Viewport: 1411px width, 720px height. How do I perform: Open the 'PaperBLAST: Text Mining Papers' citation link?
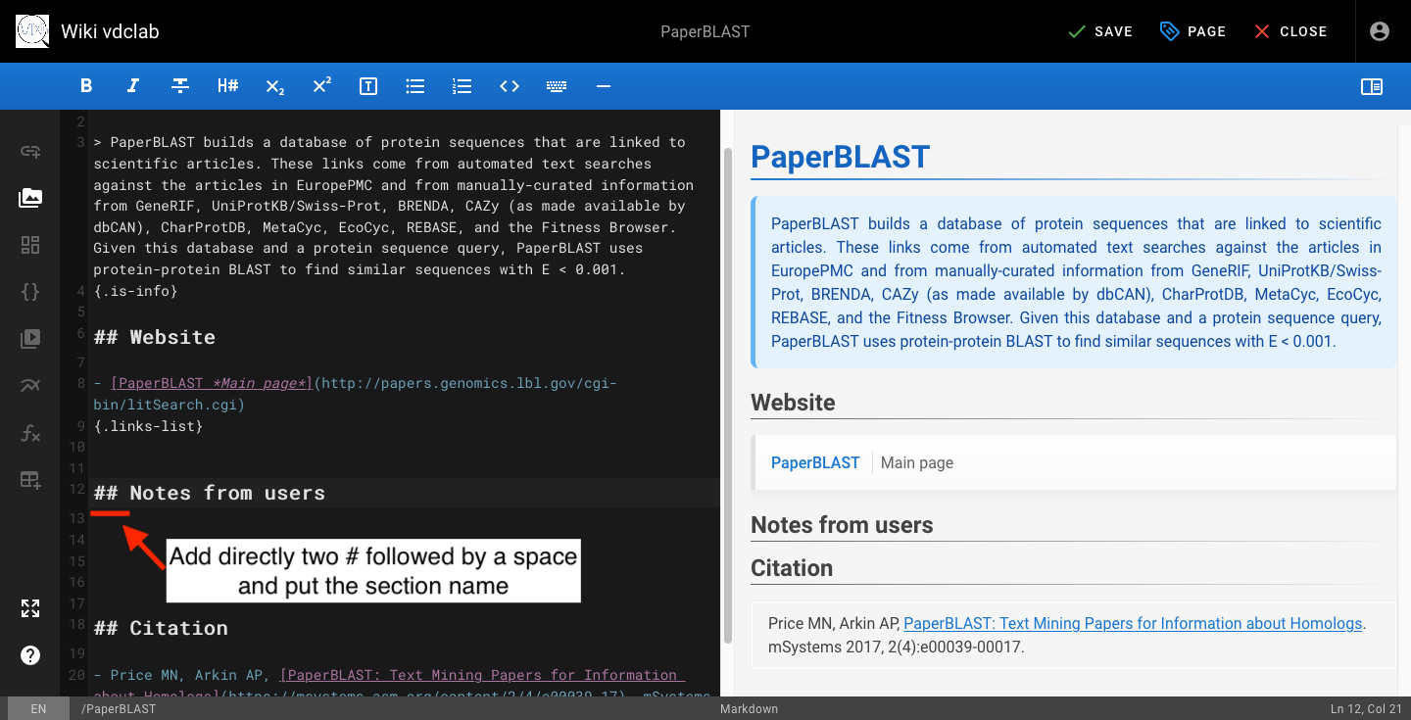1133,623
